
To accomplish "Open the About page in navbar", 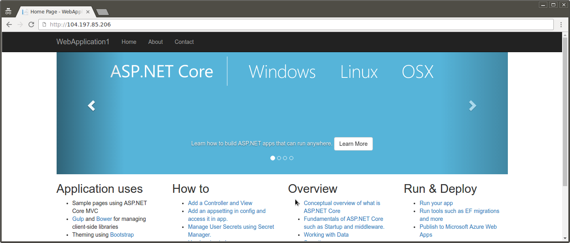I will [156, 42].
